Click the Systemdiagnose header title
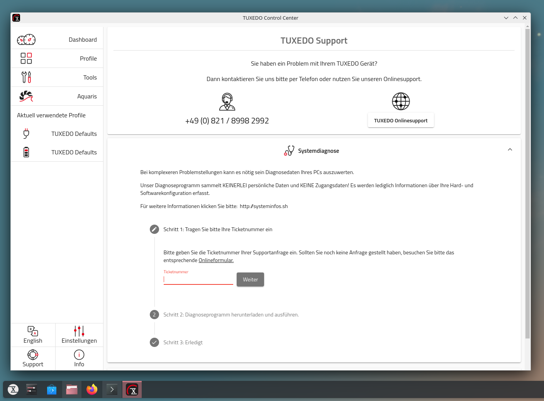The width and height of the screenshot is (544, 401). coord(319,151)
